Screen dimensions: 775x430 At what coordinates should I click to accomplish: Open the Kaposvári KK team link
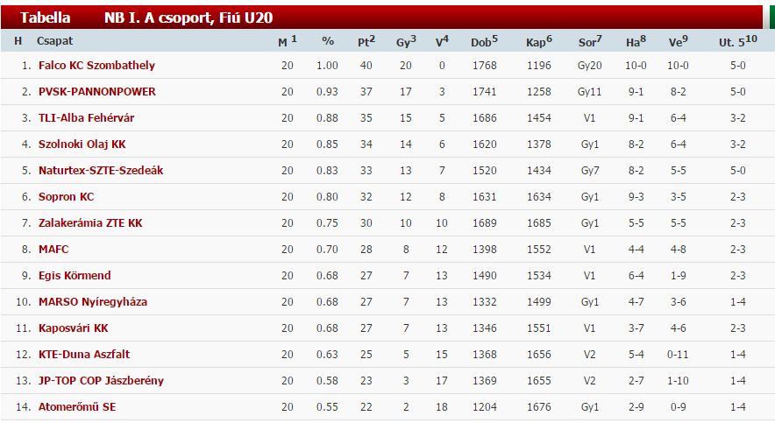click(x=73, y=328)
